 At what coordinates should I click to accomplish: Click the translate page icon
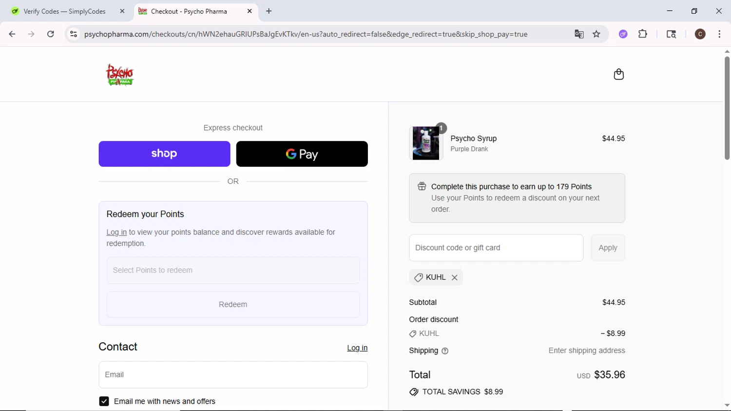pyautogui.click(x=579, y=34)
